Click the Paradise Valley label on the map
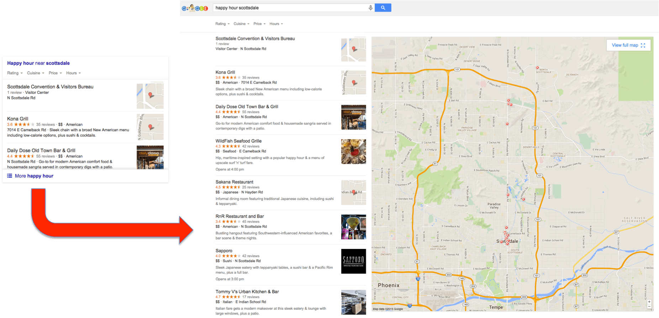 tap(494, 206)
